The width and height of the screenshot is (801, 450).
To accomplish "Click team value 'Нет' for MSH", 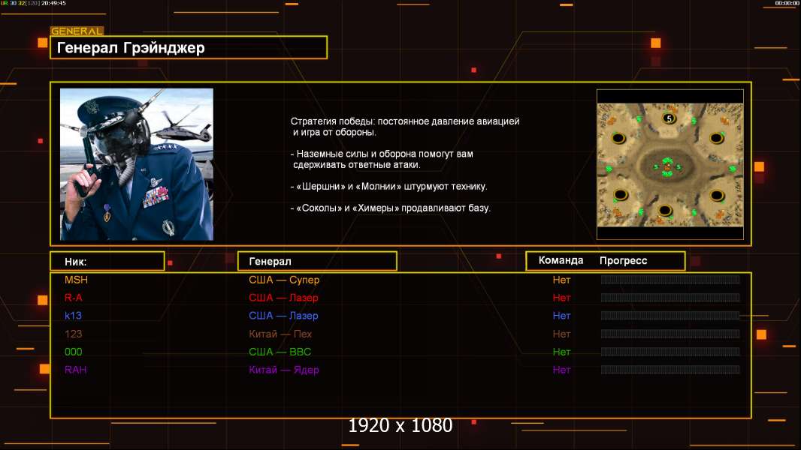I will pyautogui.click(x=561, y=280).
